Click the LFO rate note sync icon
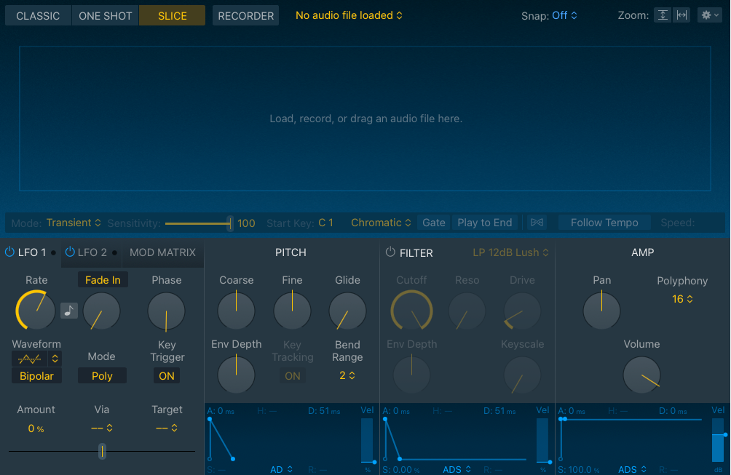The height and width of the screenshot is (475, 731). [69, 310]
